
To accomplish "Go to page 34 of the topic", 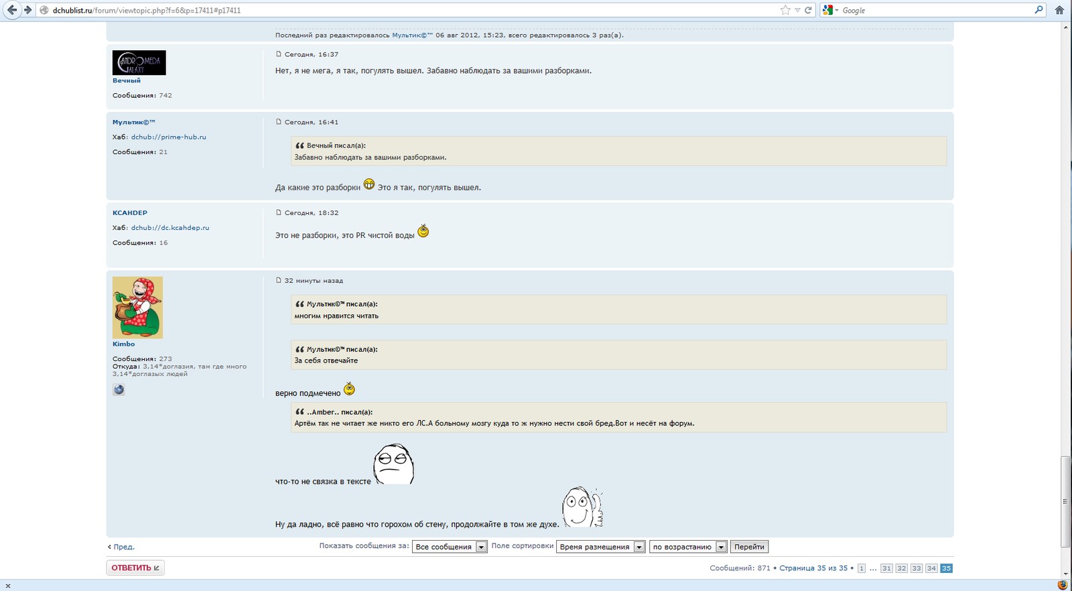I will [x=931, y=568].
